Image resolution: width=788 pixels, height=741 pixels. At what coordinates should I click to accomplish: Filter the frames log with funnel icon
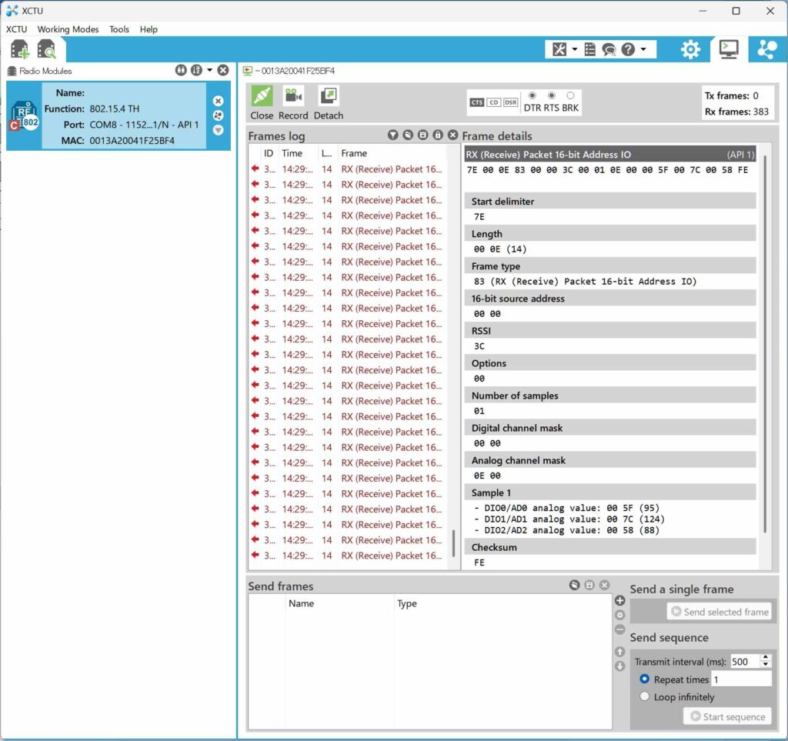coord(393,135)
